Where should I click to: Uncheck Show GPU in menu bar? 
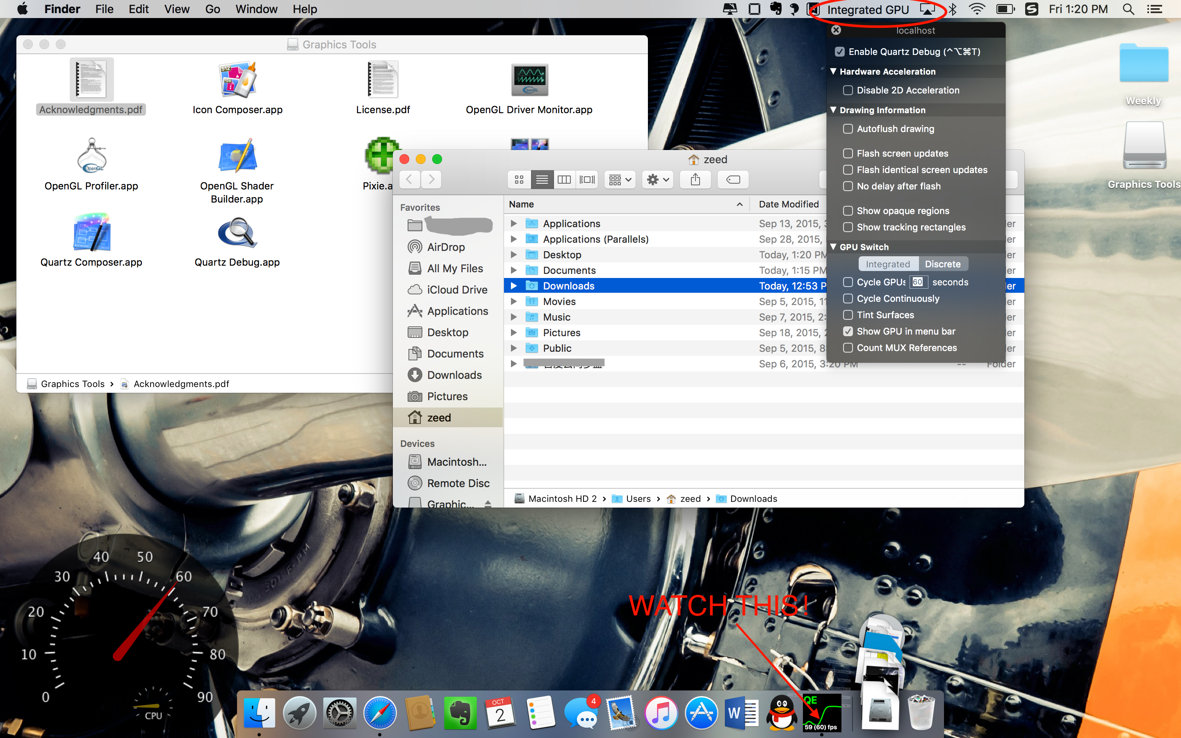848,331
